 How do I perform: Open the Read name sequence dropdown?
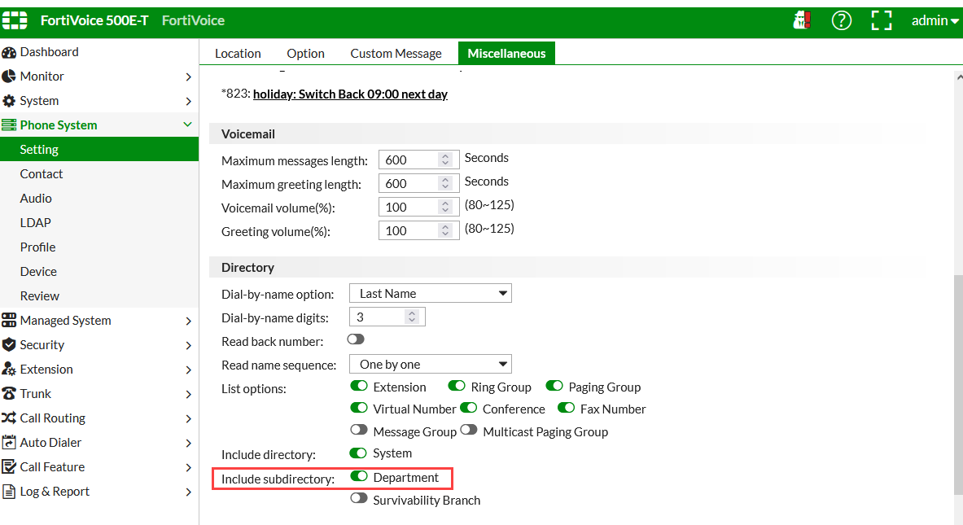[430, 364]
